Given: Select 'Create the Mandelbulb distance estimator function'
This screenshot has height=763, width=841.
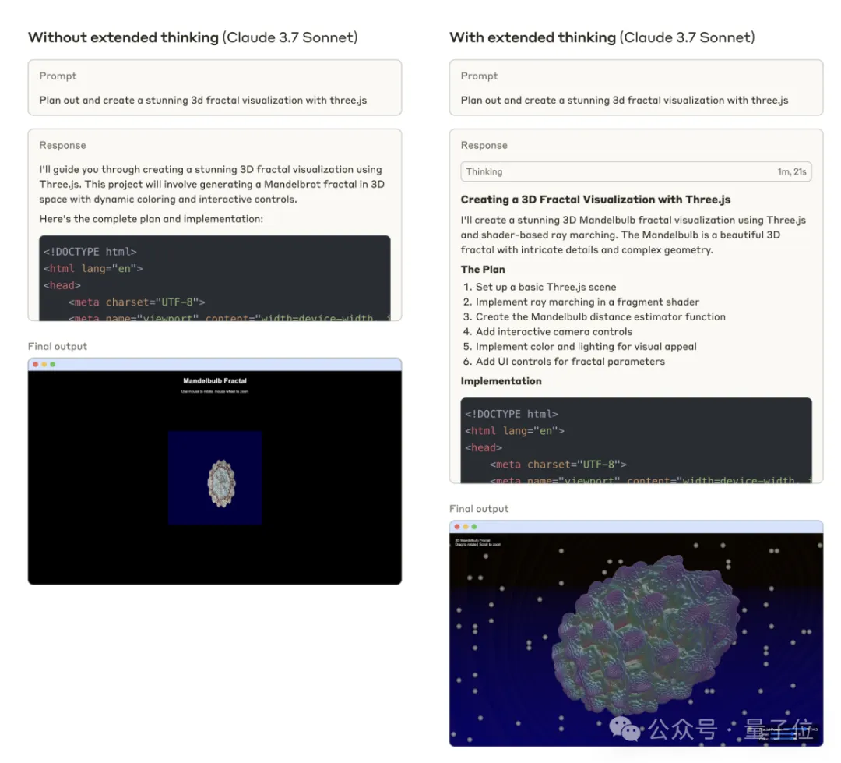Looking at the screenshot, I should 600,316.
